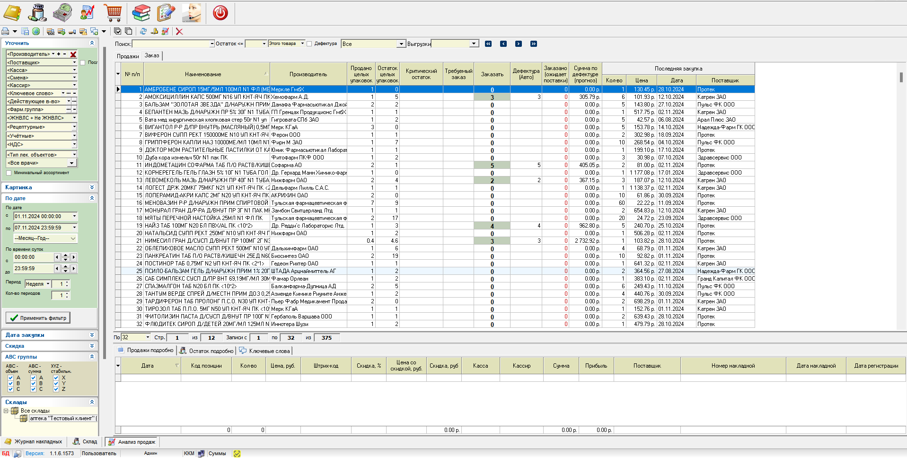The width and height of the screenshot is (907, 458).
Task: Switch to the Продажи tab
Action: coord(128,56)
